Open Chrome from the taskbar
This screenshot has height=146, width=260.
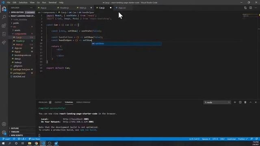pos(36,143)
